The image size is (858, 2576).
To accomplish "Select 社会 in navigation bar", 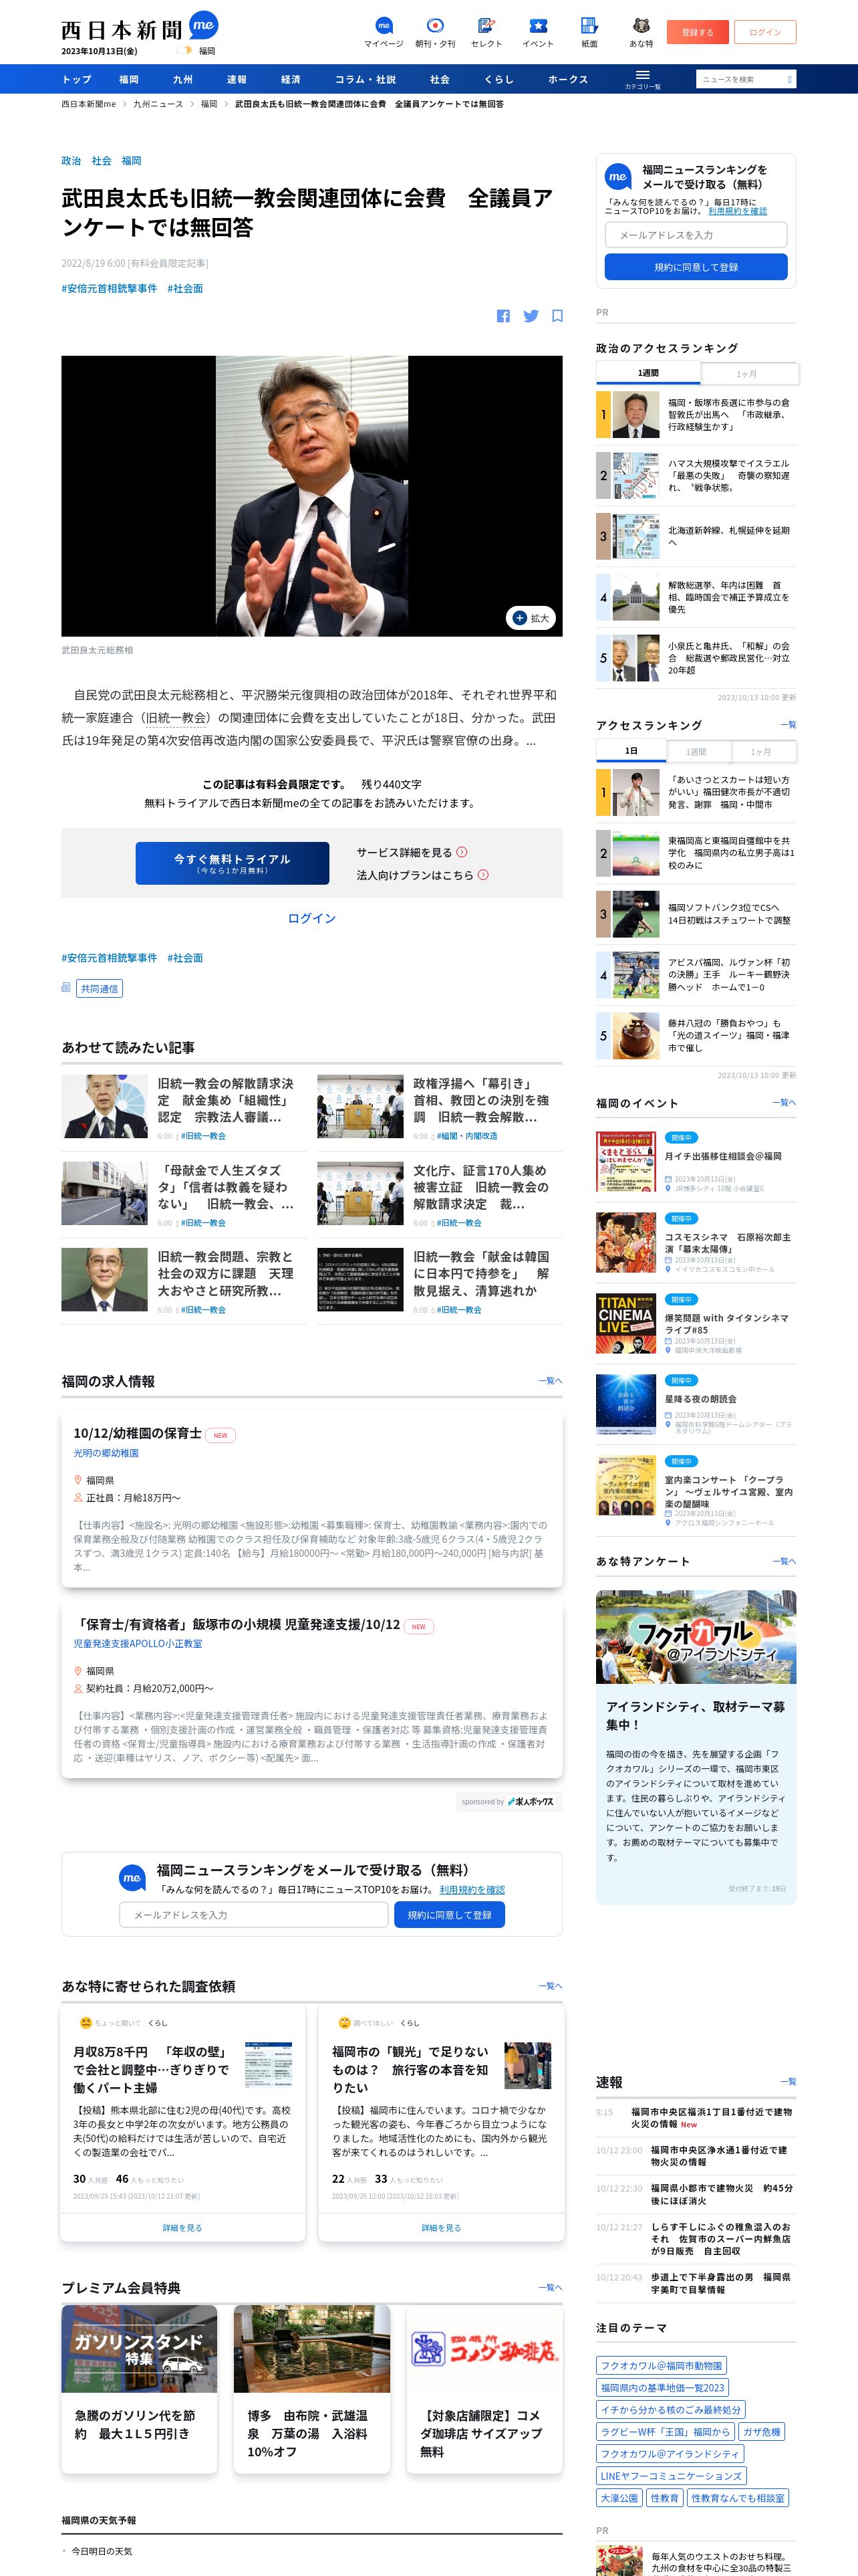I will point(440,79).
